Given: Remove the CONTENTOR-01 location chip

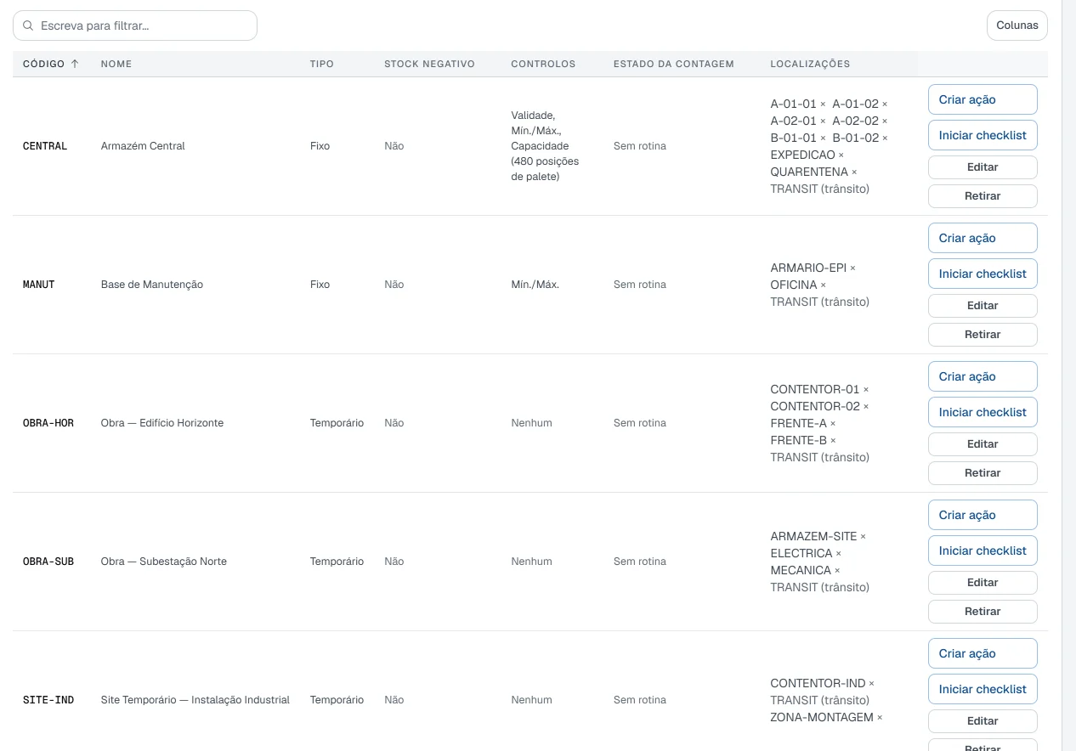Looking at the screenshot, I should click(866, 390).
